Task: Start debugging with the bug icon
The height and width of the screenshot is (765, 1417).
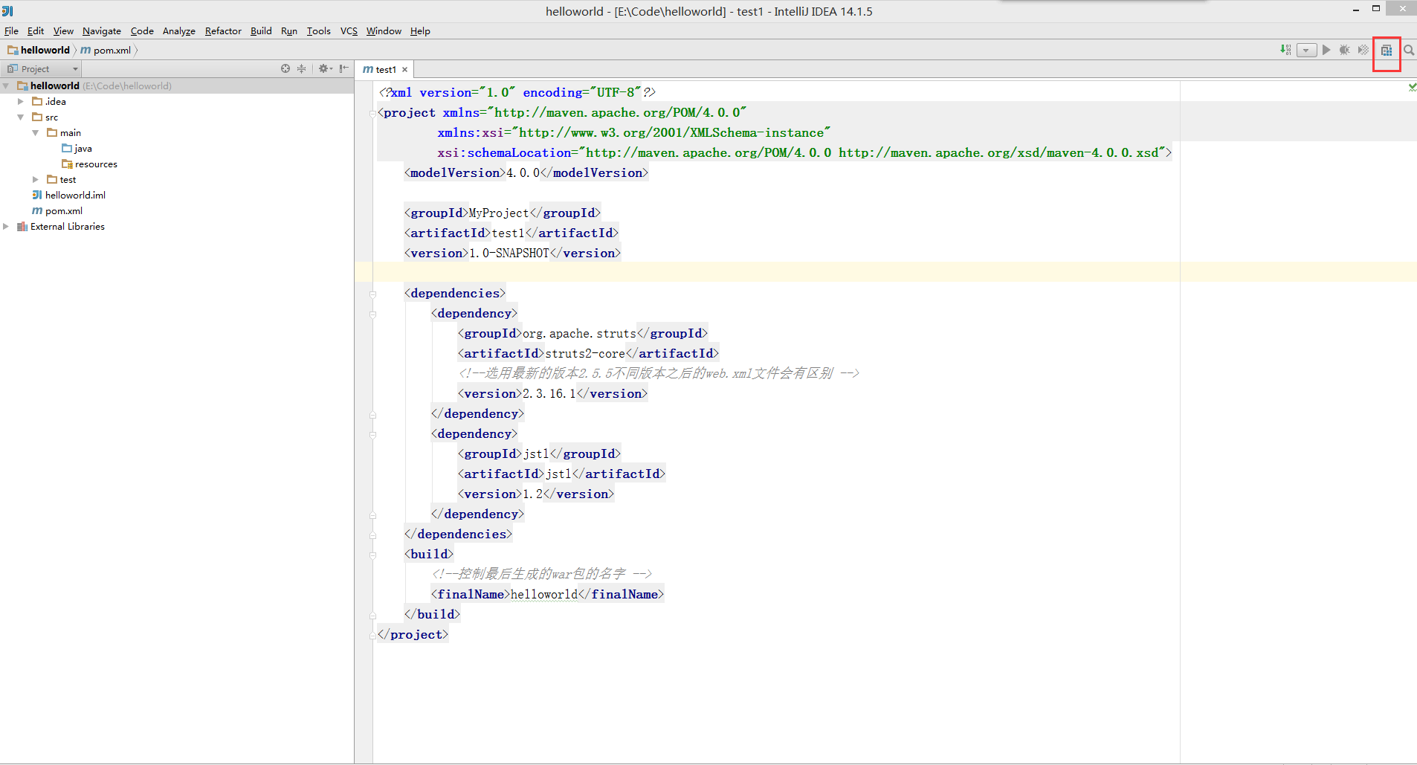Action: click(x=1344, y=50)
